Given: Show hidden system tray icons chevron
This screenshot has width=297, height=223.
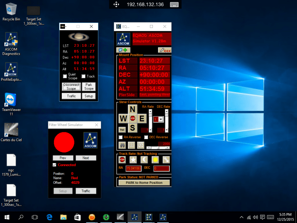Looking at the screenshot, I should point(242,217).
